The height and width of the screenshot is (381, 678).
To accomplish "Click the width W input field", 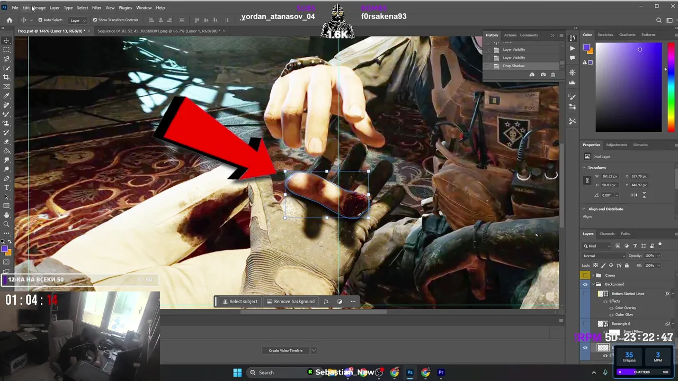I will tap(610, 176).
